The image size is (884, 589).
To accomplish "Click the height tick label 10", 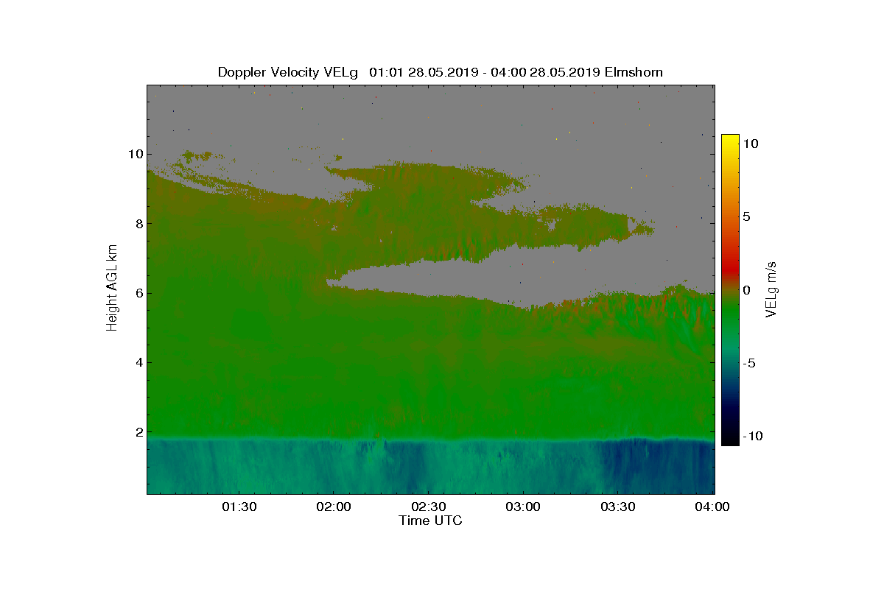I will [x=135, y=154].
